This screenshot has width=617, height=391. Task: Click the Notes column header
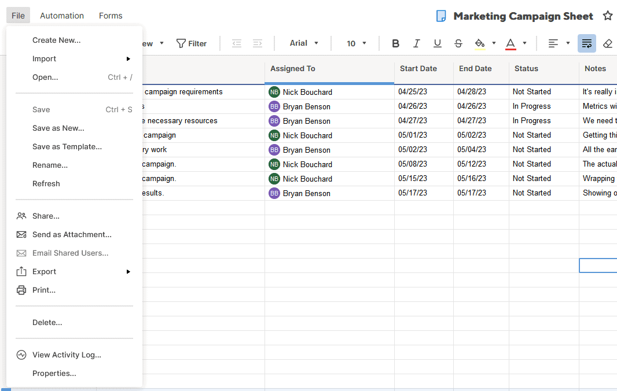tap(598, 69)
